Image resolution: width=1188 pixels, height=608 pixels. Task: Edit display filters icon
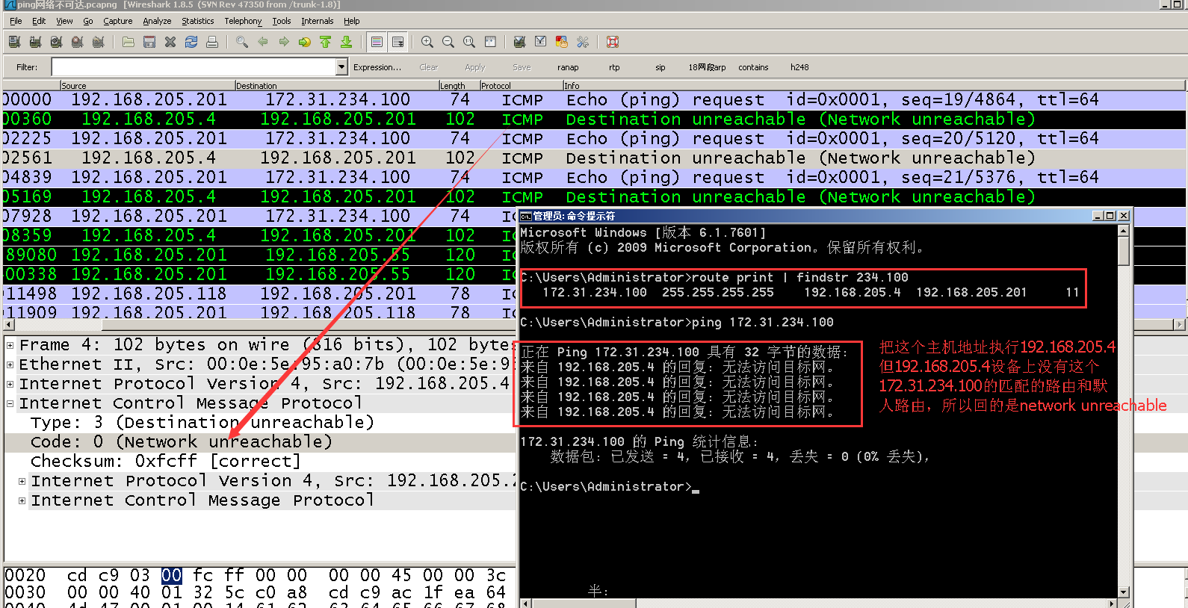pos(541,42)
